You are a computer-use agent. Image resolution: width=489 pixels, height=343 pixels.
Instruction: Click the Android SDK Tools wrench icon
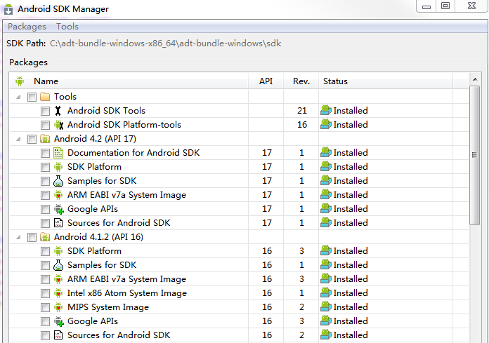pyautogui.click(x=58, y=111)
